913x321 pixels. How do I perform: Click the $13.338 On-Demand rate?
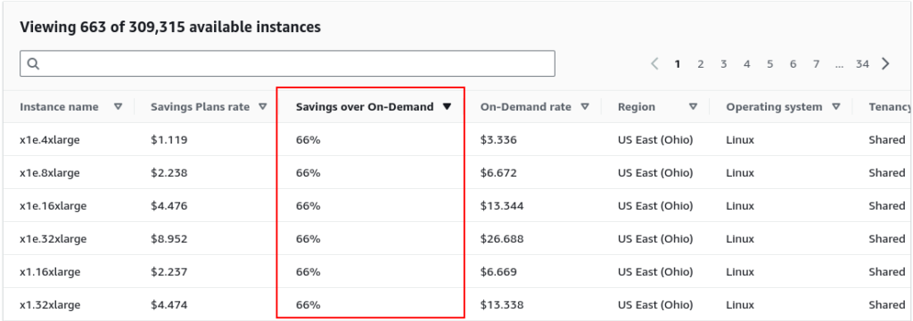click(502, 305)
